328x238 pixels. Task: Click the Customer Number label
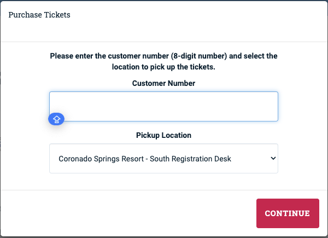(x=163, y=83)
